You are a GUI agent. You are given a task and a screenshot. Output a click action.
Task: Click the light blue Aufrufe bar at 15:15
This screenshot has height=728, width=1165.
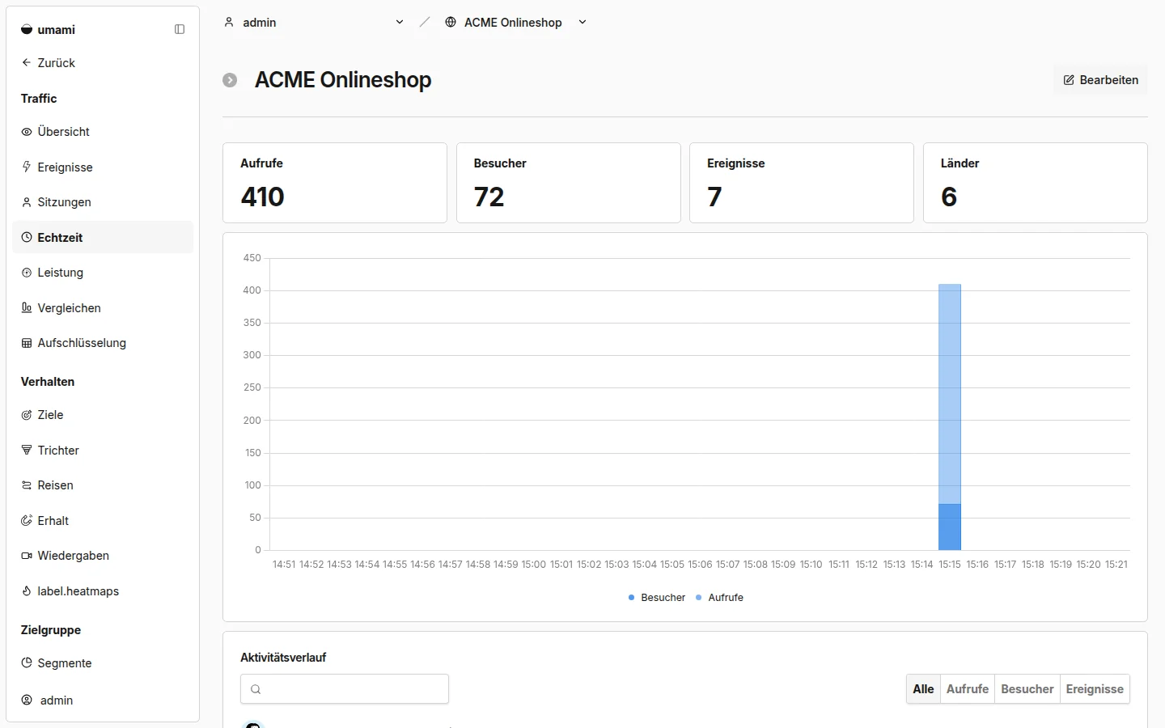click(x=950, y=394)
